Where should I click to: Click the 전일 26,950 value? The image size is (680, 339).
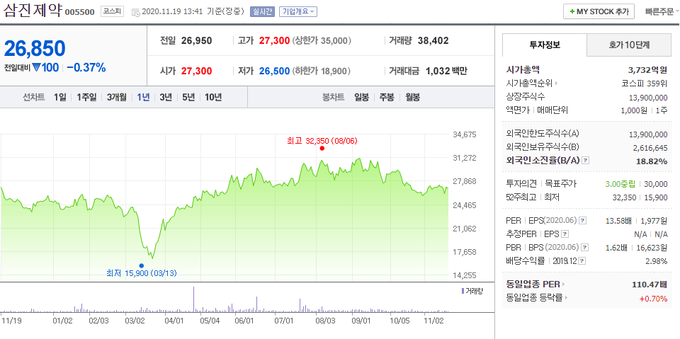point(197,41)
